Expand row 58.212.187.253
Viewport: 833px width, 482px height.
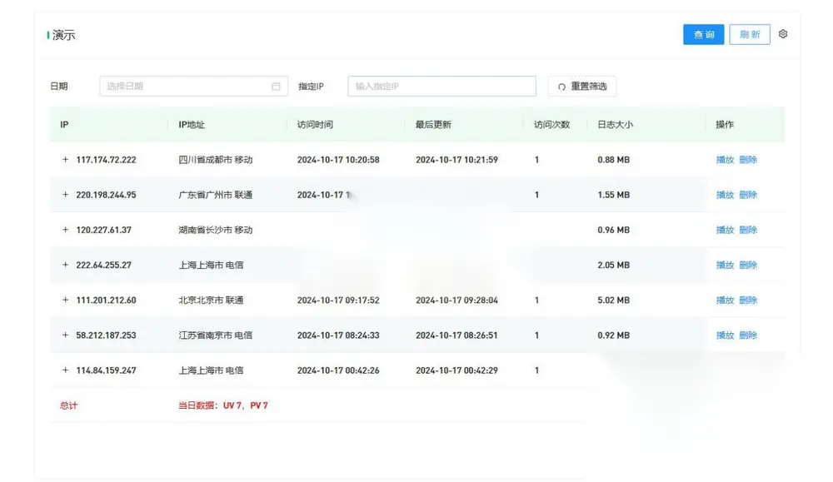pos(65,335)
